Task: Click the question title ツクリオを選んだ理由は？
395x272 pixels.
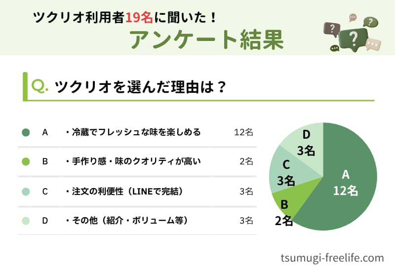Action: 141,87
